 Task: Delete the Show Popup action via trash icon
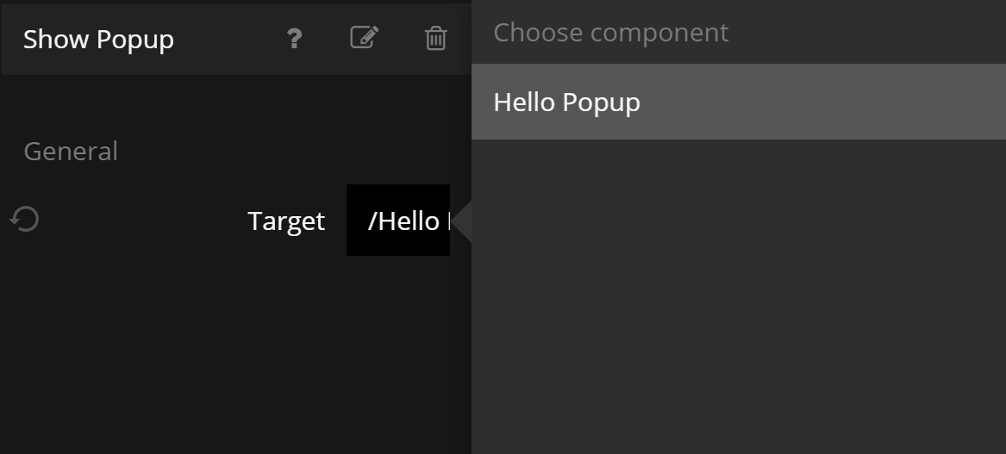pyautogui.click(x=435, y=39)
